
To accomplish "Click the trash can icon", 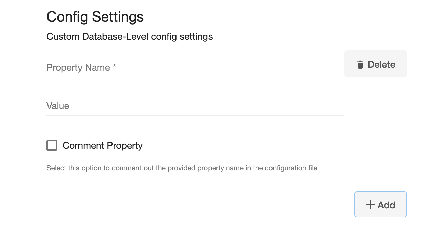I will click(360, 65).
